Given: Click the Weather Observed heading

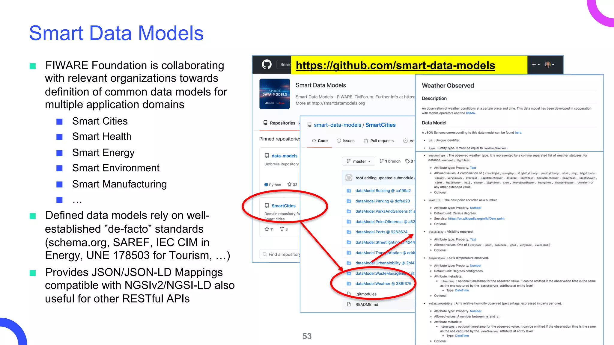Looking at the screenshot, I should 448,86.
